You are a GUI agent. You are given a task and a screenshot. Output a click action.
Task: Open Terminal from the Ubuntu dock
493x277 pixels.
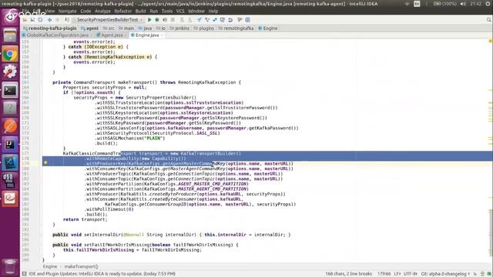[x=10, y=91]
